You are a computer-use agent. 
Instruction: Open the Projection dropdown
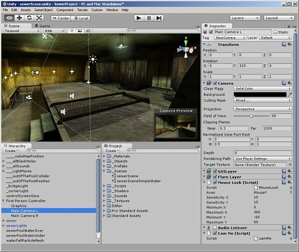pyautogui.click(x=263, y=109)
